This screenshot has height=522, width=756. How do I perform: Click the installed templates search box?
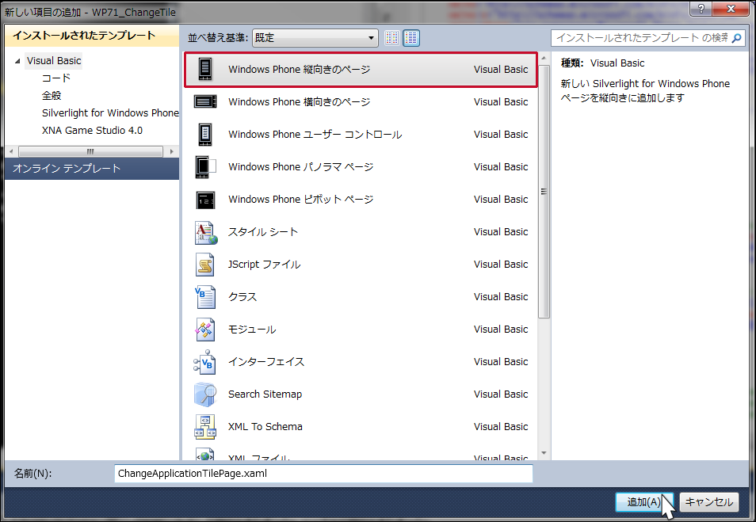(640, 38)
